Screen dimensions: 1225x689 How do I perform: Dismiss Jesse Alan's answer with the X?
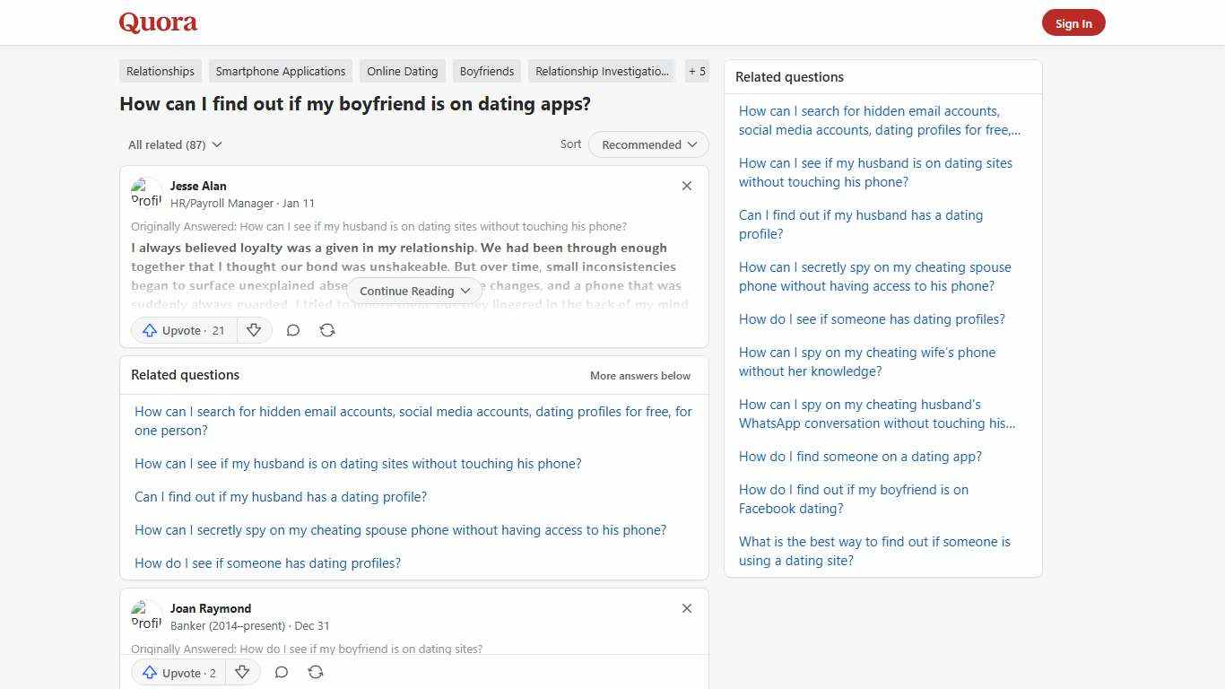coord(687,186)
